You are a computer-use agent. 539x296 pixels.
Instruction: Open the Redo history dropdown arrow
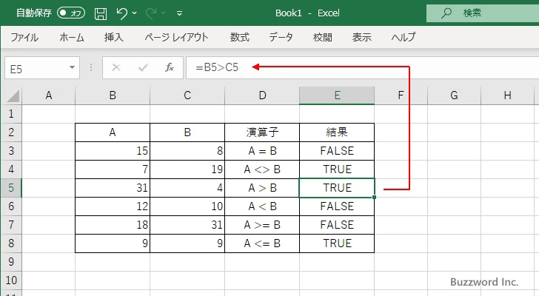click(164, 13)
